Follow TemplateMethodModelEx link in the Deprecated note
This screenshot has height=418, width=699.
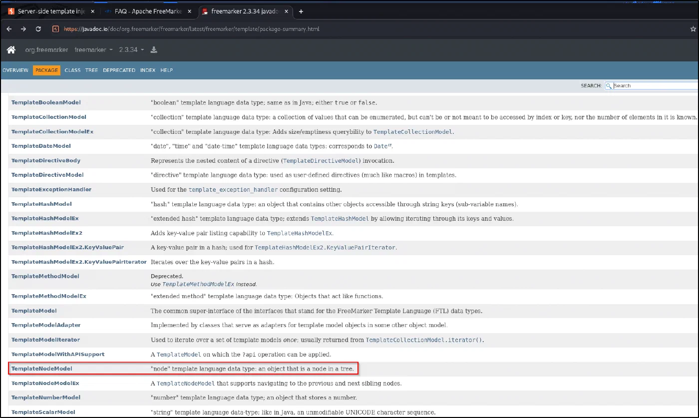pos(198,284)
